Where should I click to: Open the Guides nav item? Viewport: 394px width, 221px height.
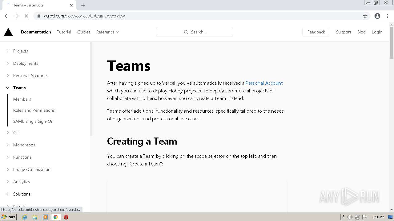tap(84, 32)
